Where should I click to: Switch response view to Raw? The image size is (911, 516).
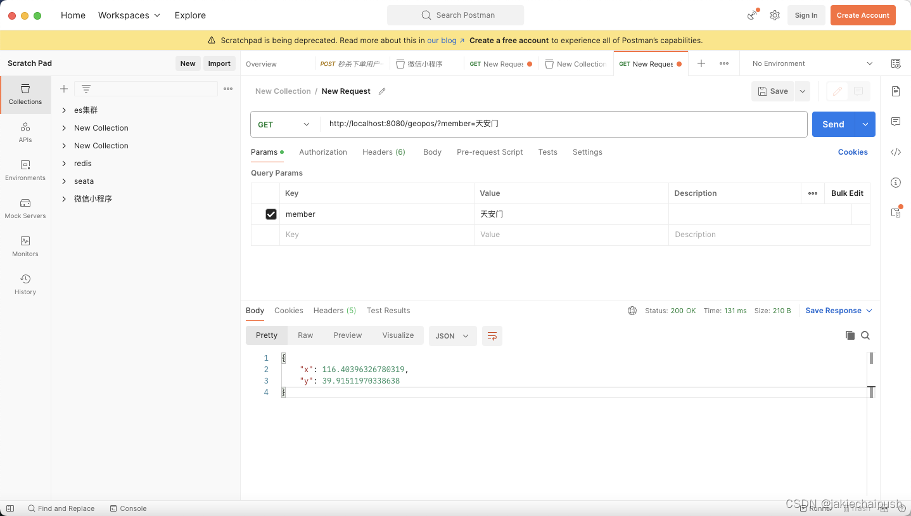click(305, 335)
